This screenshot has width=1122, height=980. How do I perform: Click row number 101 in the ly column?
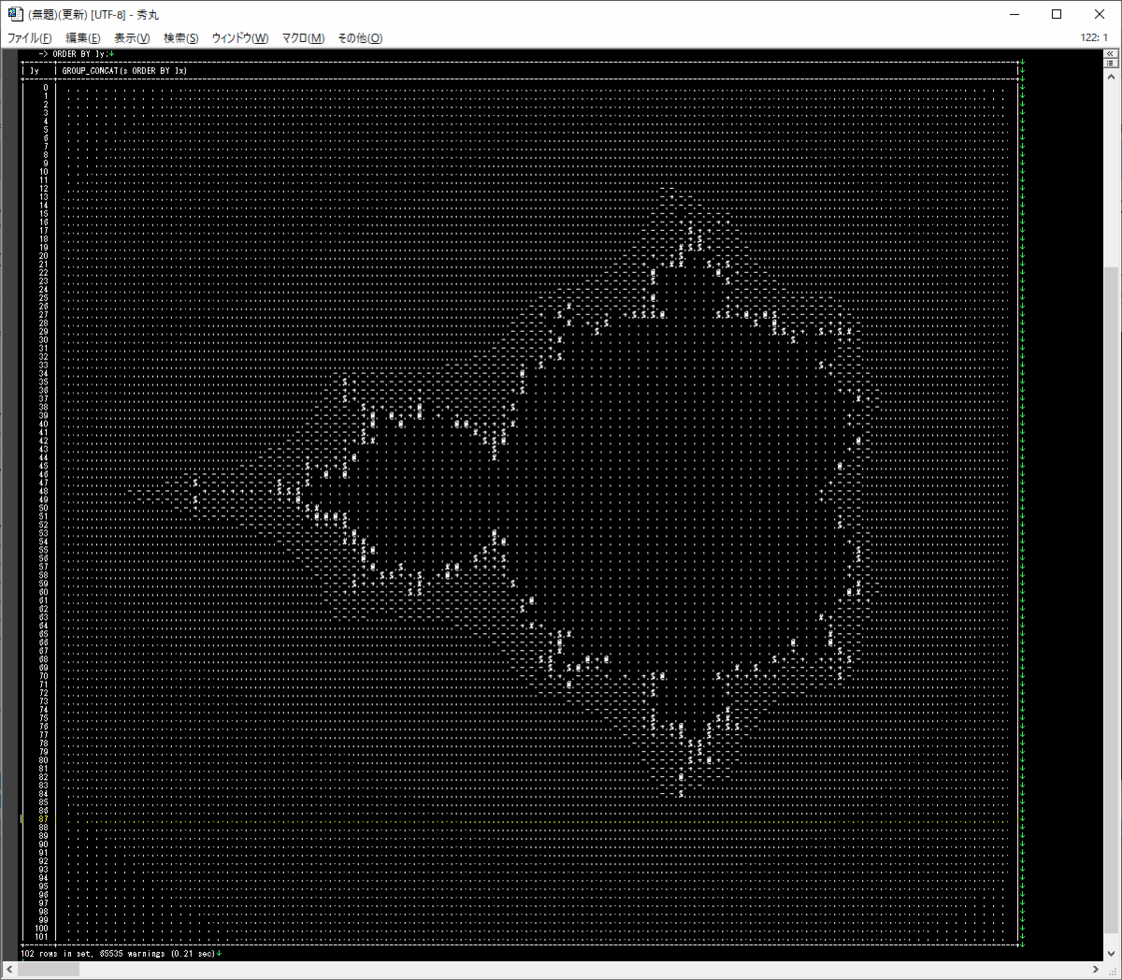(x=41, y=937)
